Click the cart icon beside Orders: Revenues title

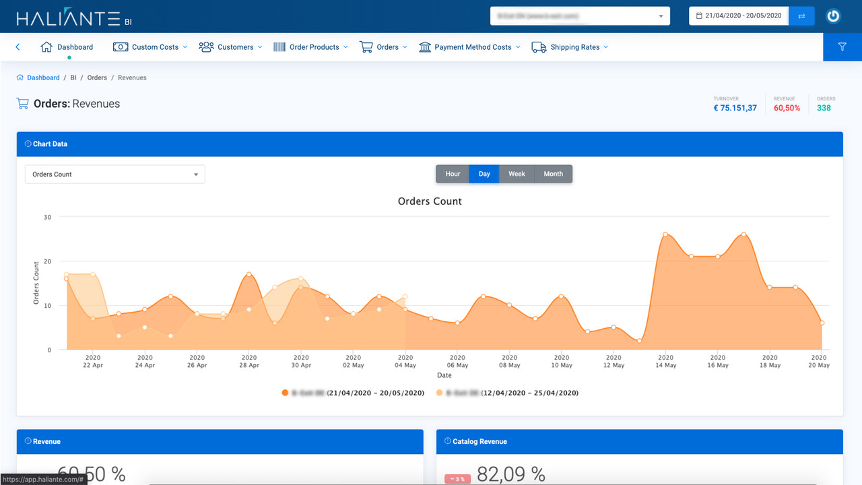point(22,104)
